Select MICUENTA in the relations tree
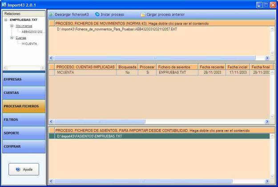 click(29, 44)
